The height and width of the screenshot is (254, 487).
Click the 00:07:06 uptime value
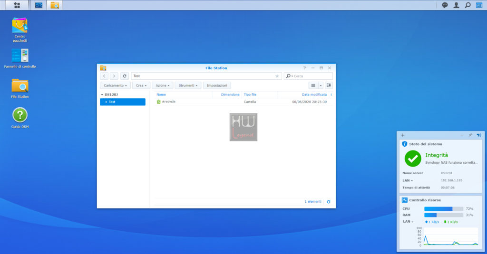[x=448, y=188]
